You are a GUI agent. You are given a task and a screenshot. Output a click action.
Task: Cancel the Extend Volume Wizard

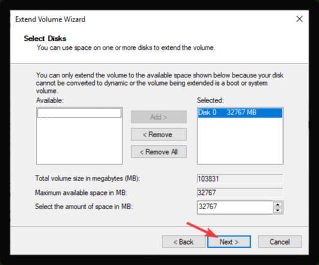click(280, 242)
